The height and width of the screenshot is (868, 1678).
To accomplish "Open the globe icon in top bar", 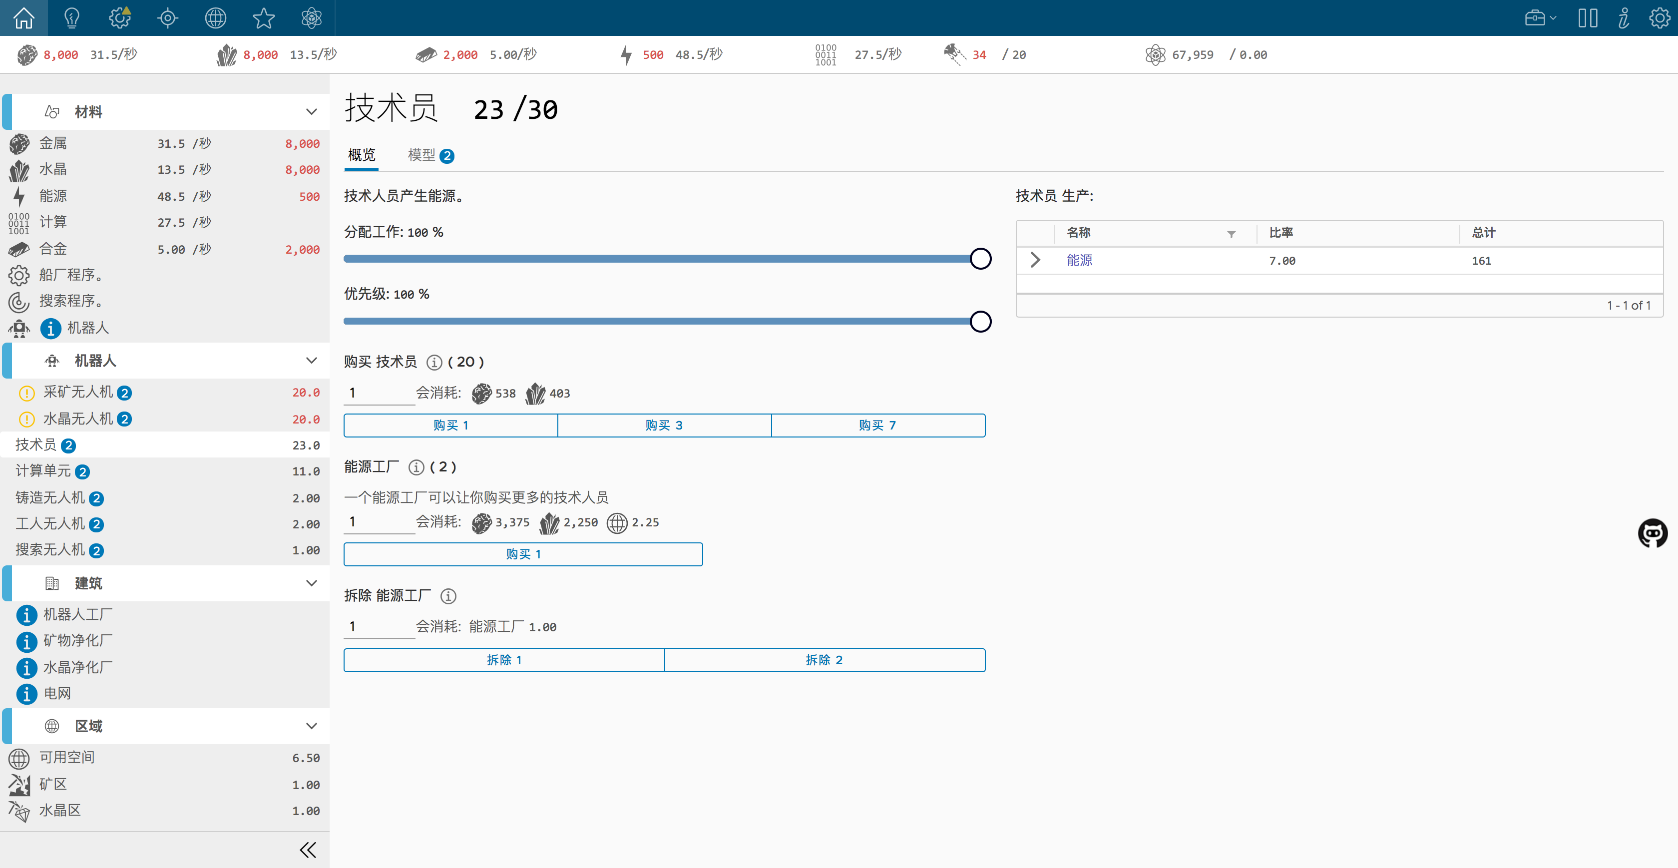I will click(216, 17).
